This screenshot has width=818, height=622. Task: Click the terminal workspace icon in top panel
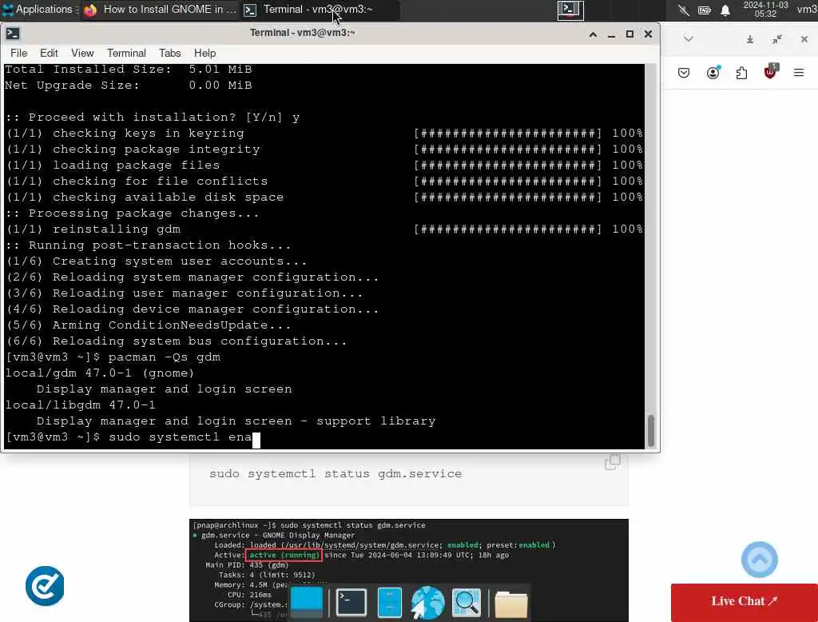[x=570, y=10]
